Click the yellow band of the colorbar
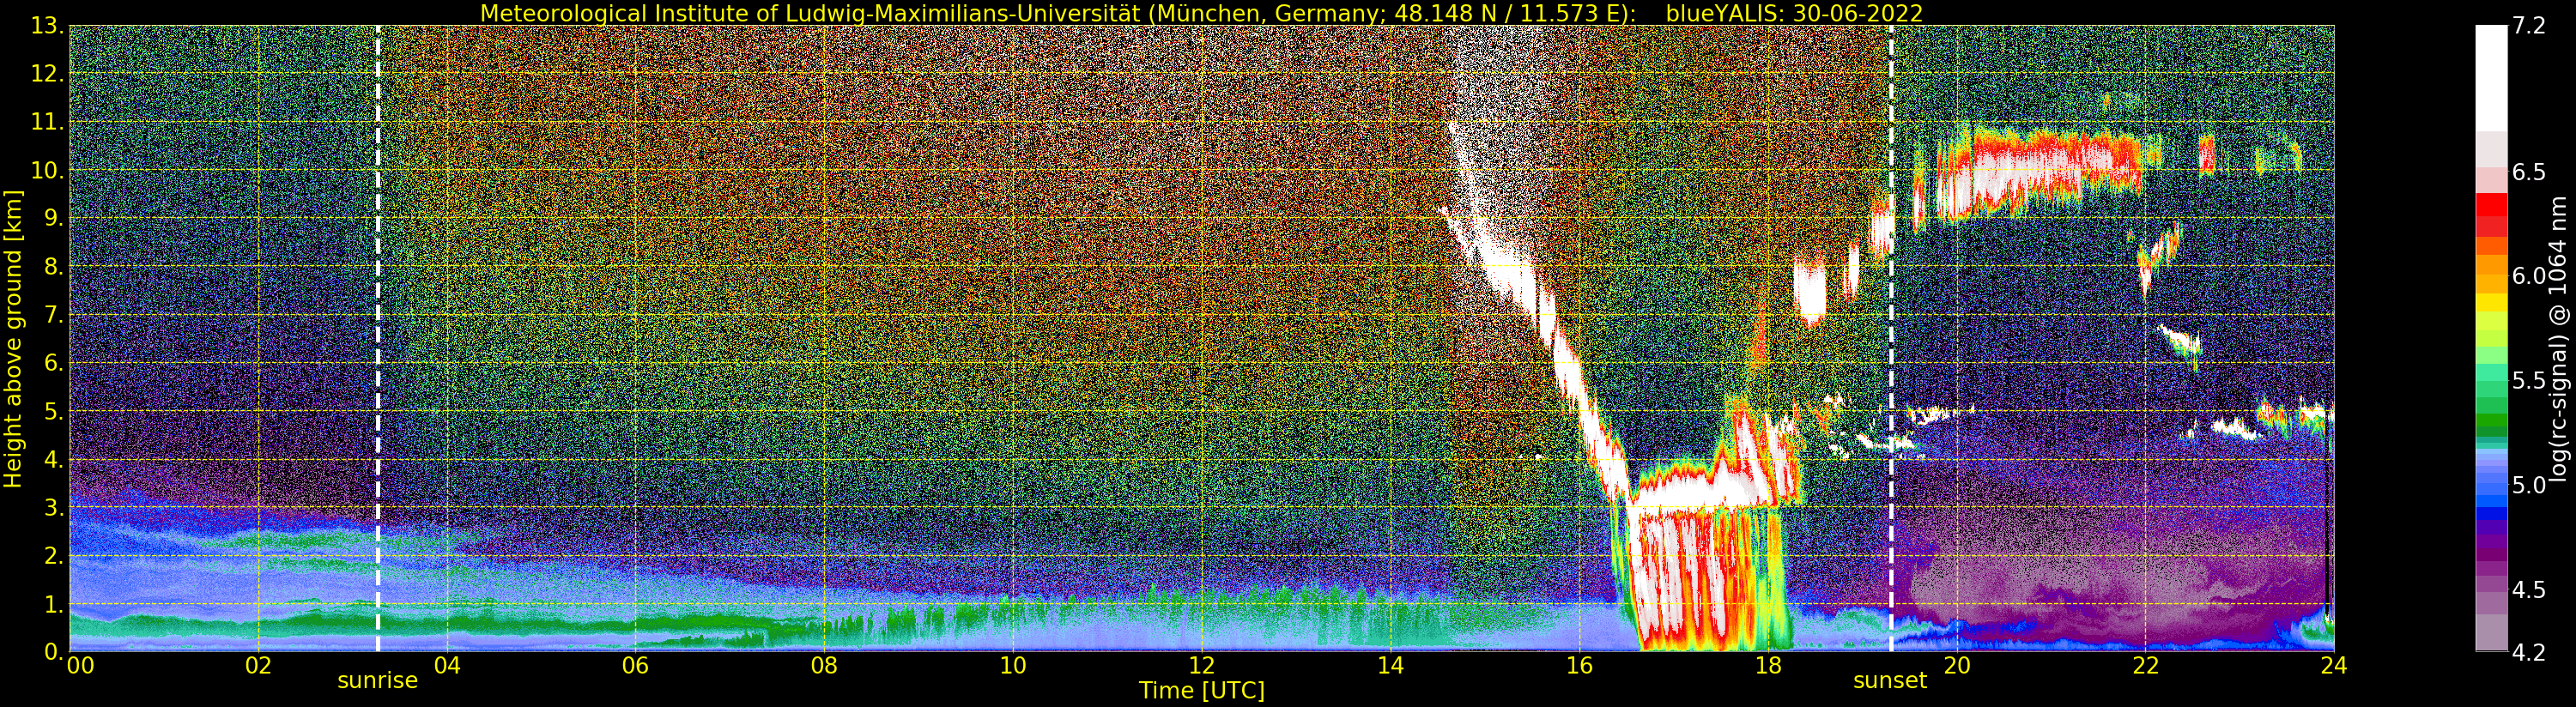The height and width of the screenshot is (707, 2576). (2491, 305)
